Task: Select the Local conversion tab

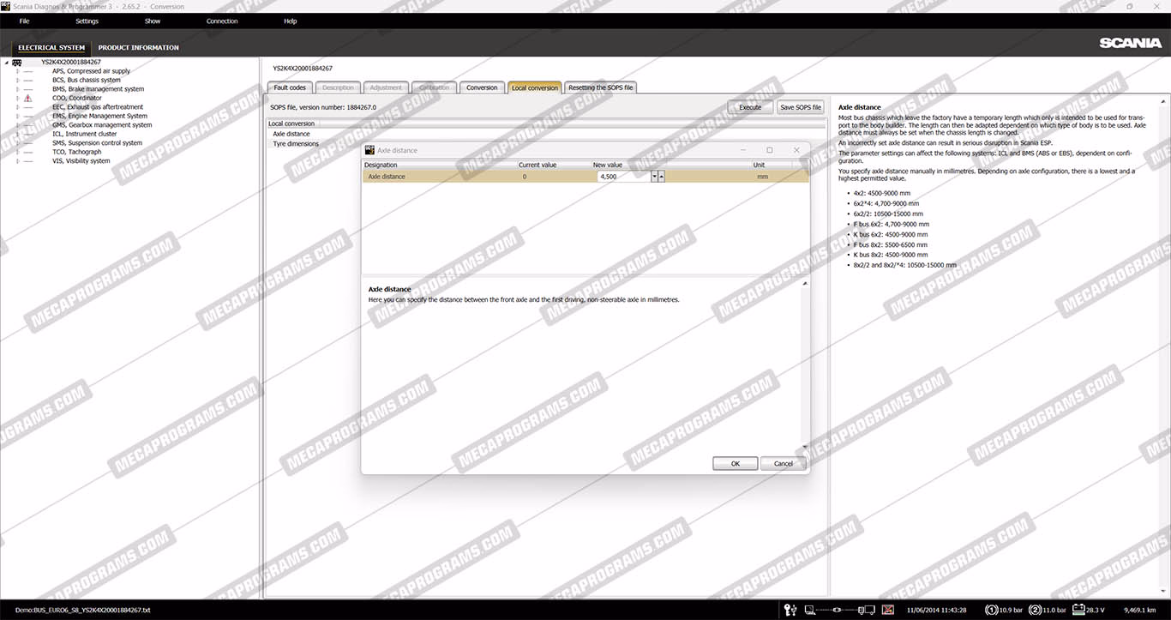Action: click(534, 87)
